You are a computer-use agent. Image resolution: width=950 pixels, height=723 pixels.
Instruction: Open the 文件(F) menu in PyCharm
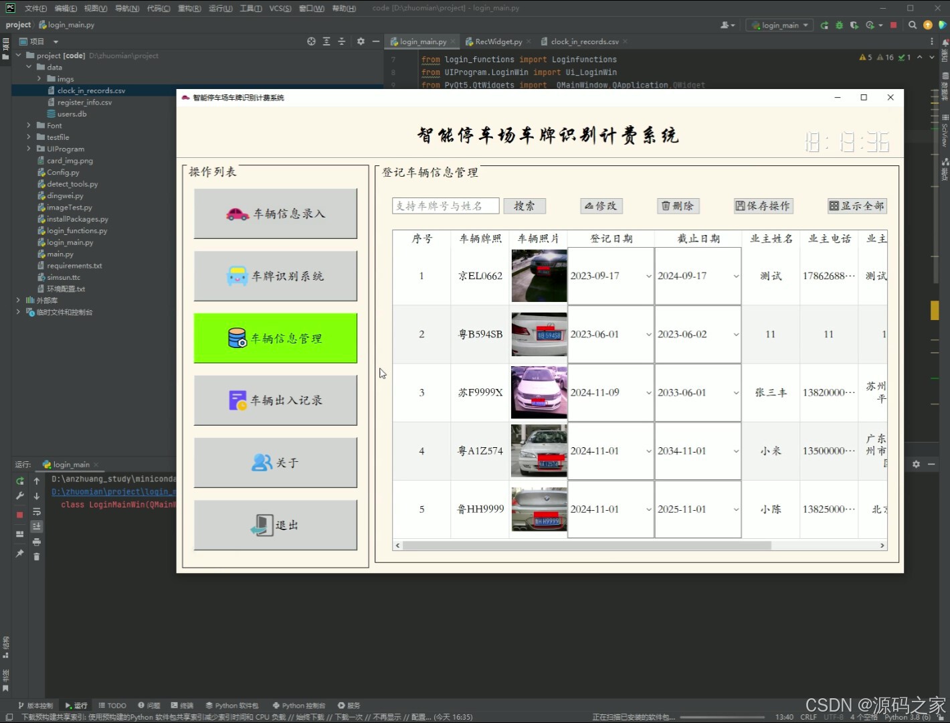pos(35,8)
